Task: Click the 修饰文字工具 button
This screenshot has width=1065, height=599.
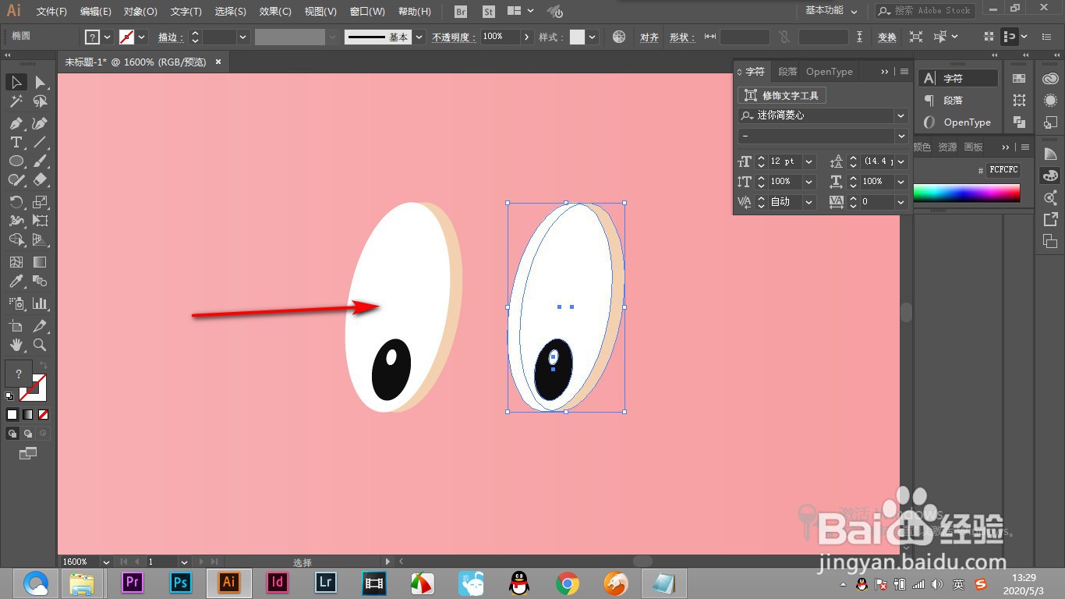Action: (x=782, y=95)
